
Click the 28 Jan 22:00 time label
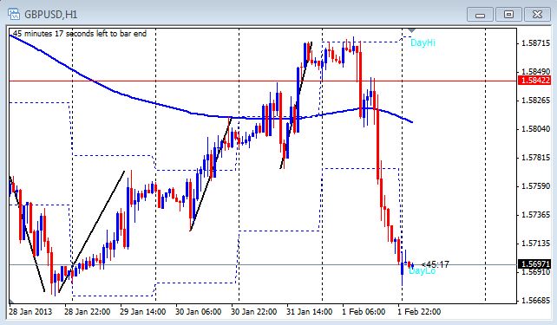(x=87, y=312)
